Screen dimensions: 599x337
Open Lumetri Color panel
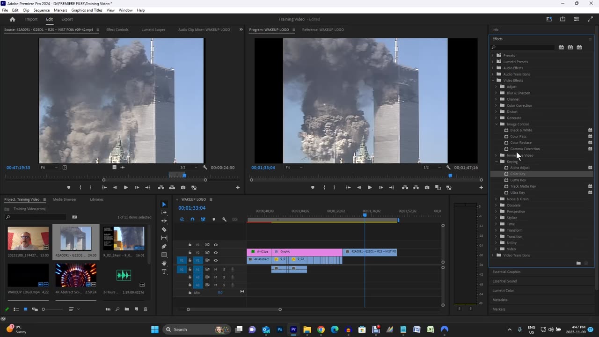click(x=503, y=291)
